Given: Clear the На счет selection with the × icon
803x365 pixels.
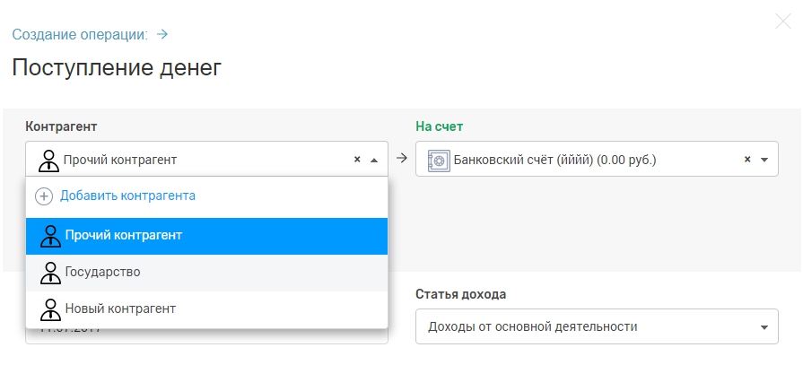Looking at the screenshot, I should click(747, 160).
